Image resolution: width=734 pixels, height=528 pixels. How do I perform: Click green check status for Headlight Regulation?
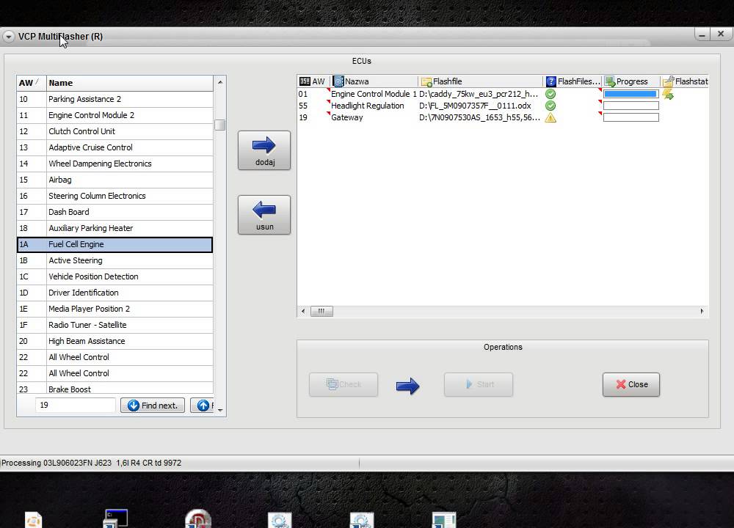[x=550, y=106]
